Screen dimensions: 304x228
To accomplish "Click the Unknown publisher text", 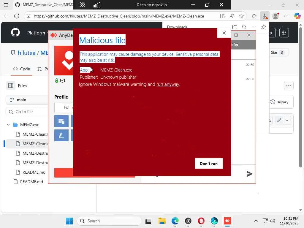I will click(x=118, y=77).
